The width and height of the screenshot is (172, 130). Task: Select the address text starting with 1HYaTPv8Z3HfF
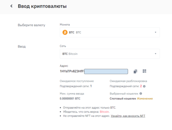click(x=72, y=71)
